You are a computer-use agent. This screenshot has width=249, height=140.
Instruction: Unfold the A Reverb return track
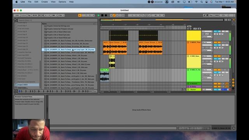pos(188,84)
